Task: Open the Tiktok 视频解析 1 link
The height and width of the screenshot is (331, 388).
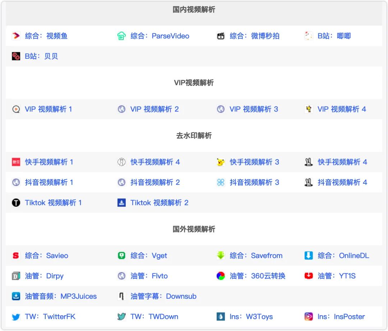Action: click(x=53, y=203)
